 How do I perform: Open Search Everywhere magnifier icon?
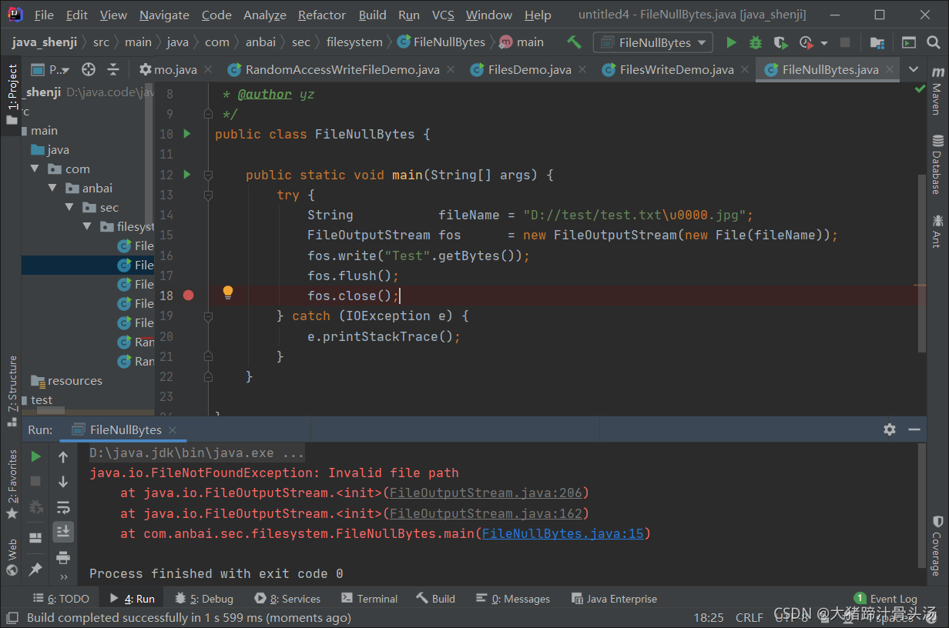click(934, 43)
